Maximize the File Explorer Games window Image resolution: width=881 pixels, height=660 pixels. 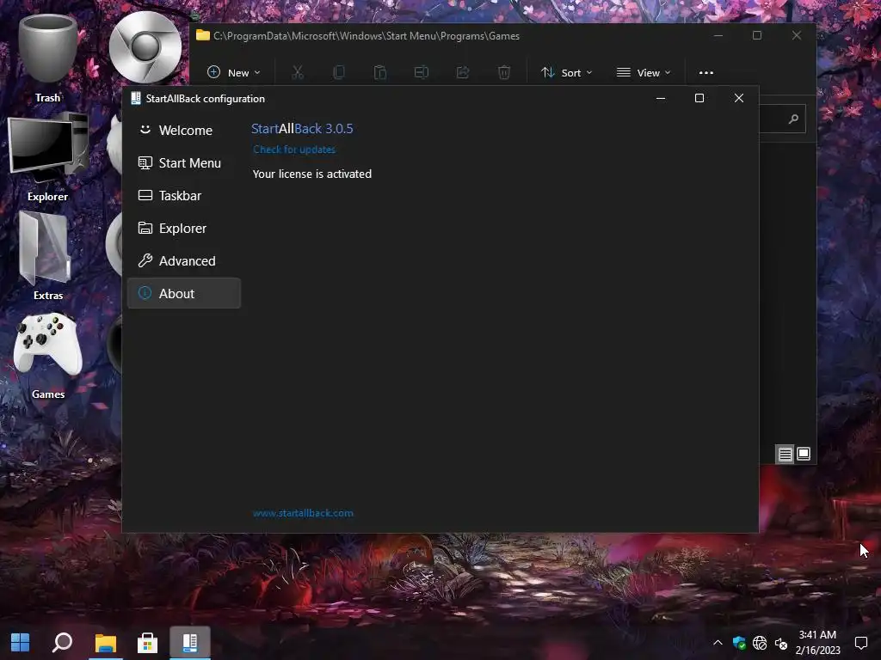(757, 35)
